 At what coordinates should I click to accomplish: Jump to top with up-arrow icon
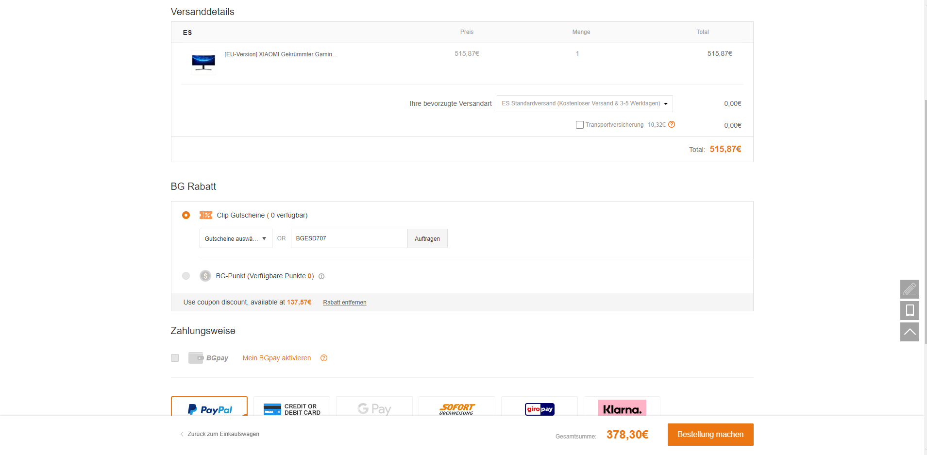(x=910, y=332)
